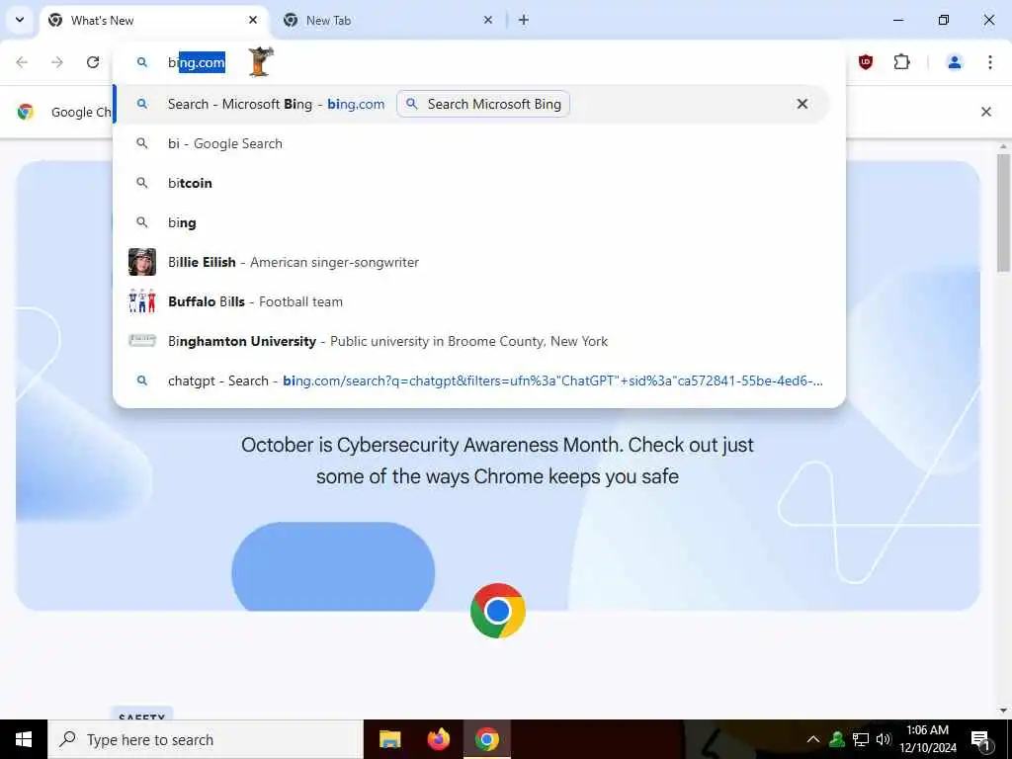Switch to the New Tab tab

coord(387,21)
